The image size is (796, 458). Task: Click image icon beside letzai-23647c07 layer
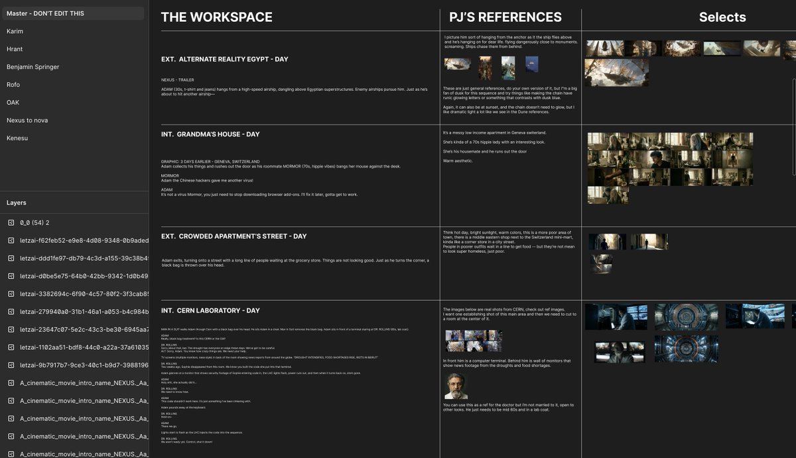point(11,330)
